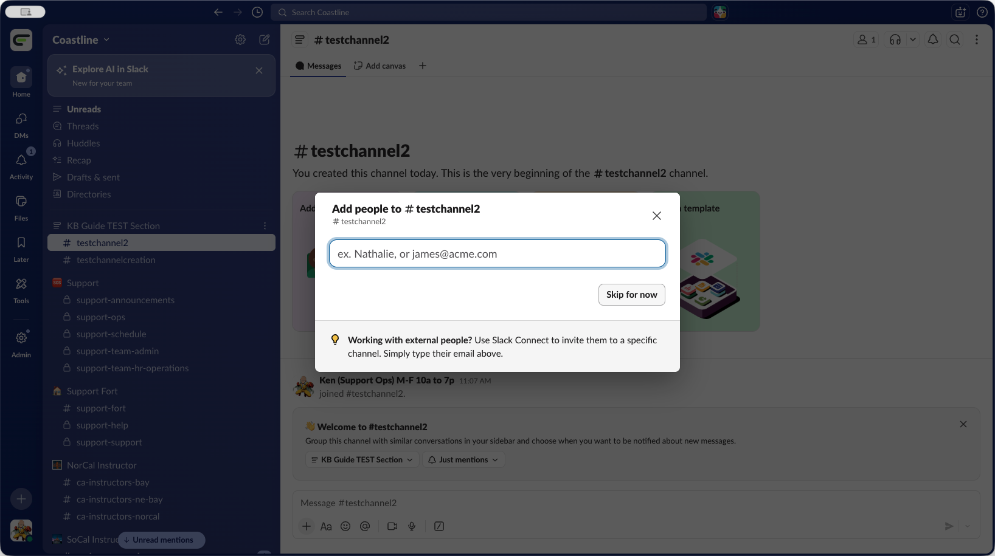The image size is (995, 556).
Task: Open huddle options chevron dropdown
Action: click(912, 39)
